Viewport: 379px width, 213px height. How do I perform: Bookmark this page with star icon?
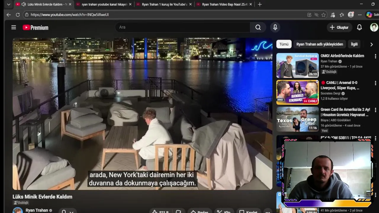click(x=324, y=15)
